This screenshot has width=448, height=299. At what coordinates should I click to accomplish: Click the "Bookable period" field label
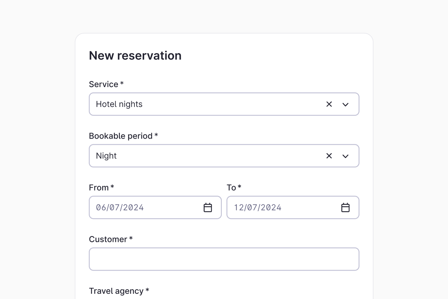pyautogui.click(x=121, y=136)
